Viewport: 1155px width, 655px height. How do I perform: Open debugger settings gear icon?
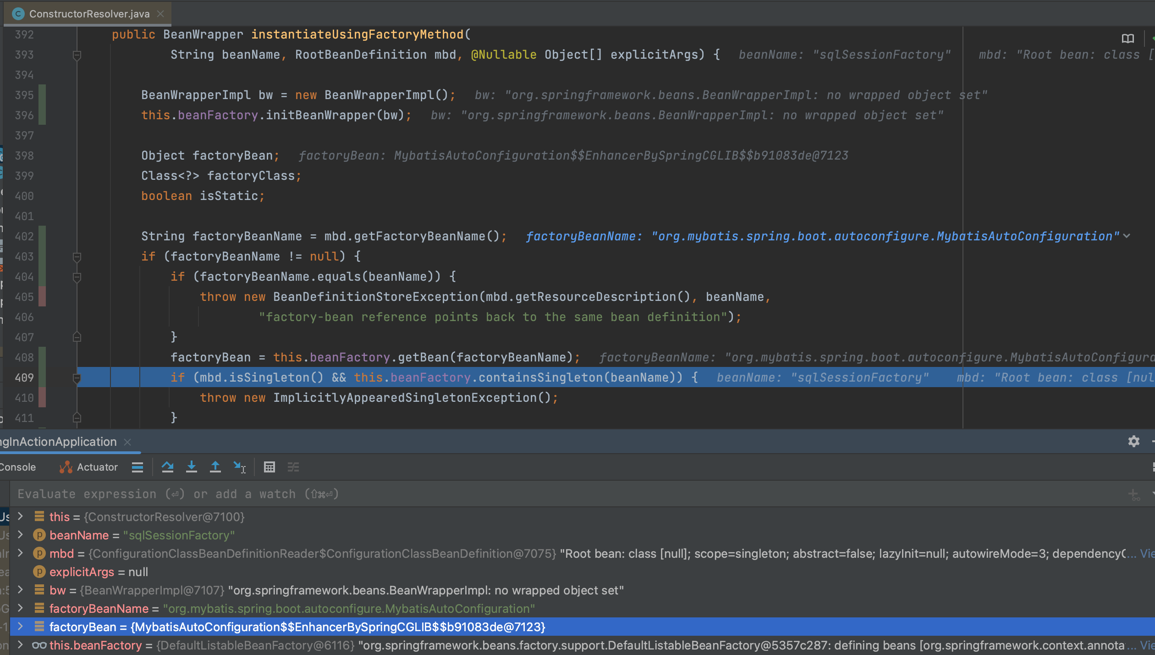pos(1133,441)
